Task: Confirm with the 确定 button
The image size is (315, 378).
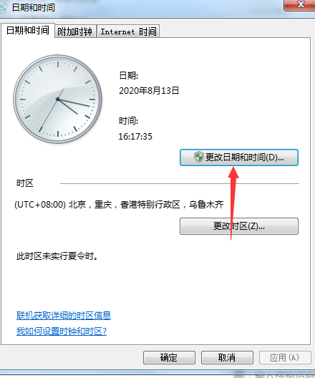Action: pos(169,357)
